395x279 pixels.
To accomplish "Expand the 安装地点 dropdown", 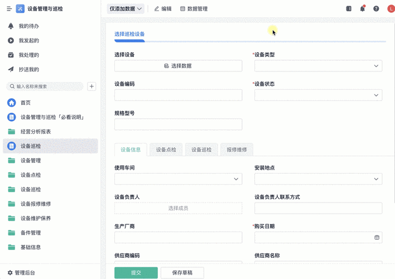I will (318, 179).
